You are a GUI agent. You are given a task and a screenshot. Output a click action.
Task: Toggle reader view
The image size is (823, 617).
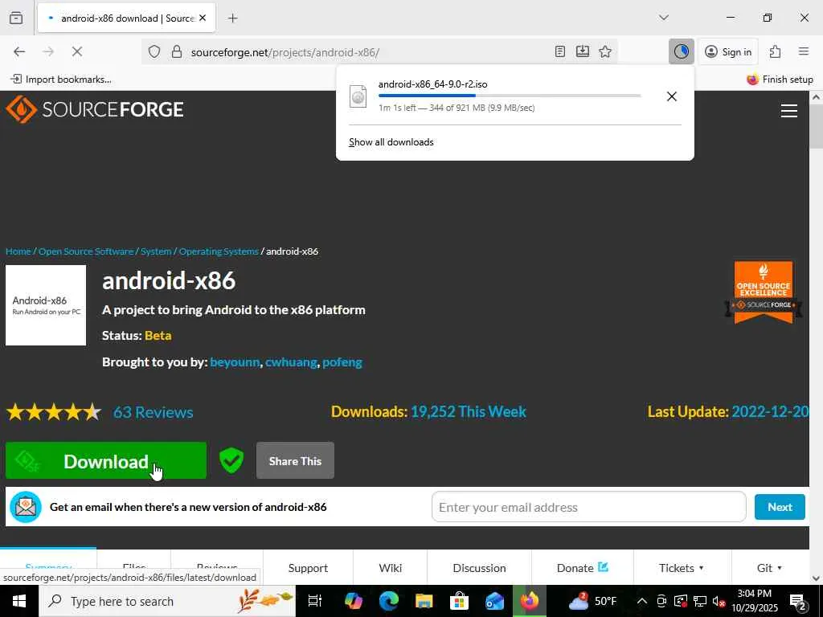coord(560,51)
